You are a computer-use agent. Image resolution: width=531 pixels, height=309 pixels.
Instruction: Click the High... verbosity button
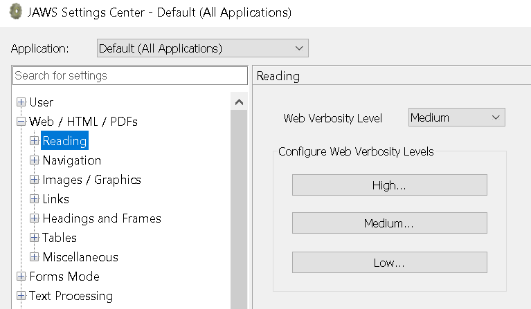click(x=389, y=185)
